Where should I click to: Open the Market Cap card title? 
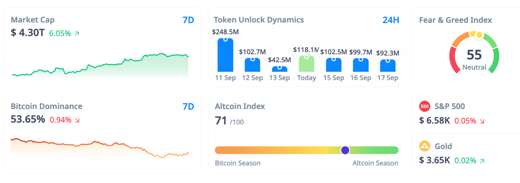pos(32,20)
